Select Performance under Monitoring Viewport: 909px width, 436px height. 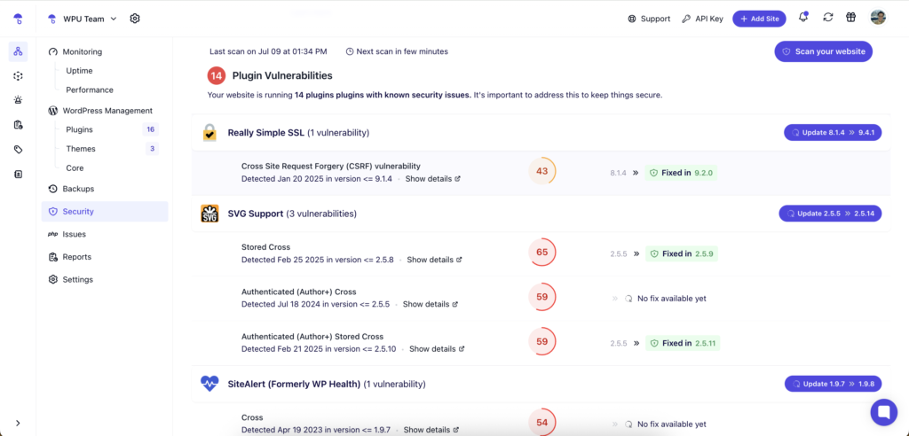pyautogui.click(x=90, y=90)
